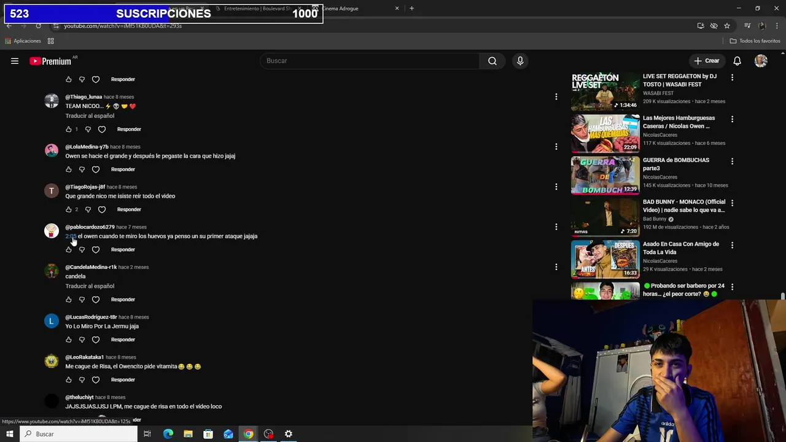Like the comment by @pablocardozo6279

pos(68,250)
